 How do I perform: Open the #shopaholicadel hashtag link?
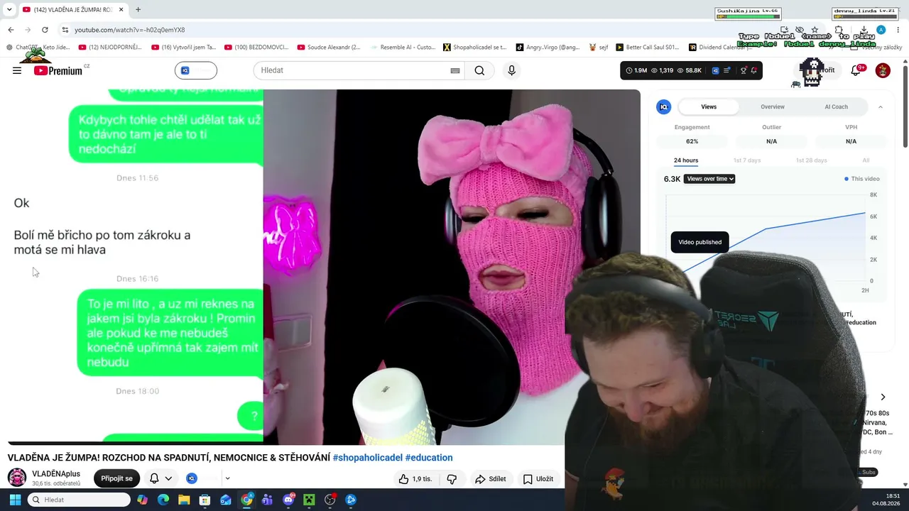pyautogui.click(x=368, y=458)
